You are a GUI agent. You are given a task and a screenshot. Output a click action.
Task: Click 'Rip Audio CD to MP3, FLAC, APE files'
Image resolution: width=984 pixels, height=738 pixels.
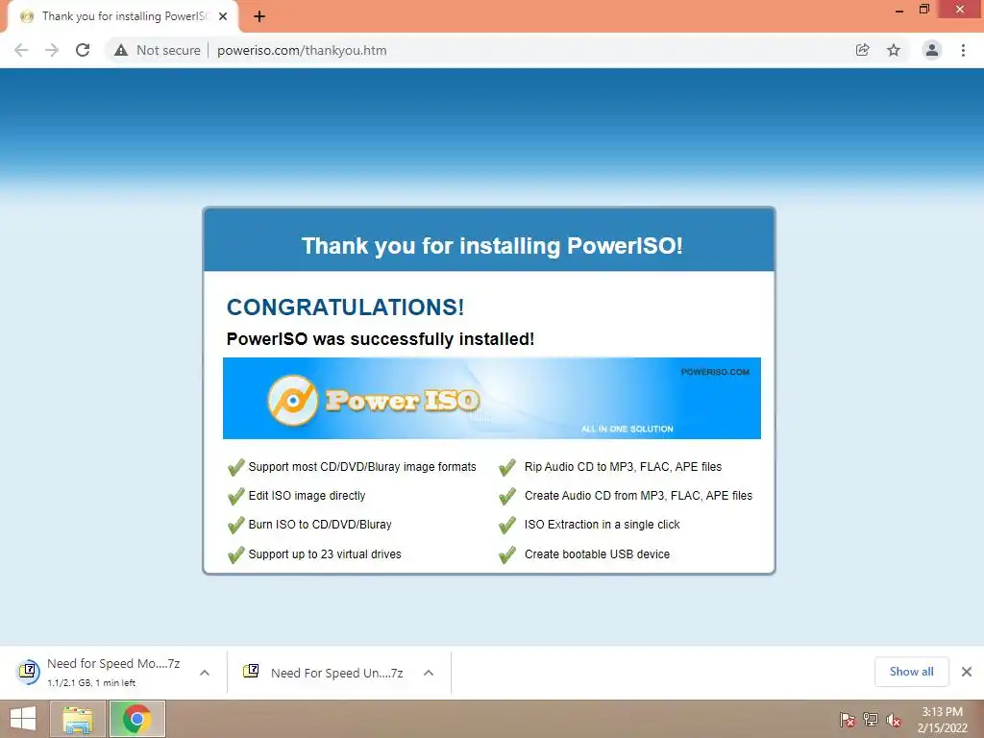[x=623, y=467]
